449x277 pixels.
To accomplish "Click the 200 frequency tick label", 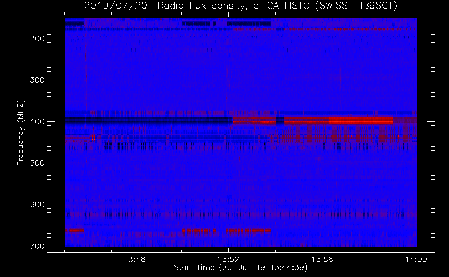I will pyautogui.click(x=37, y=39).
